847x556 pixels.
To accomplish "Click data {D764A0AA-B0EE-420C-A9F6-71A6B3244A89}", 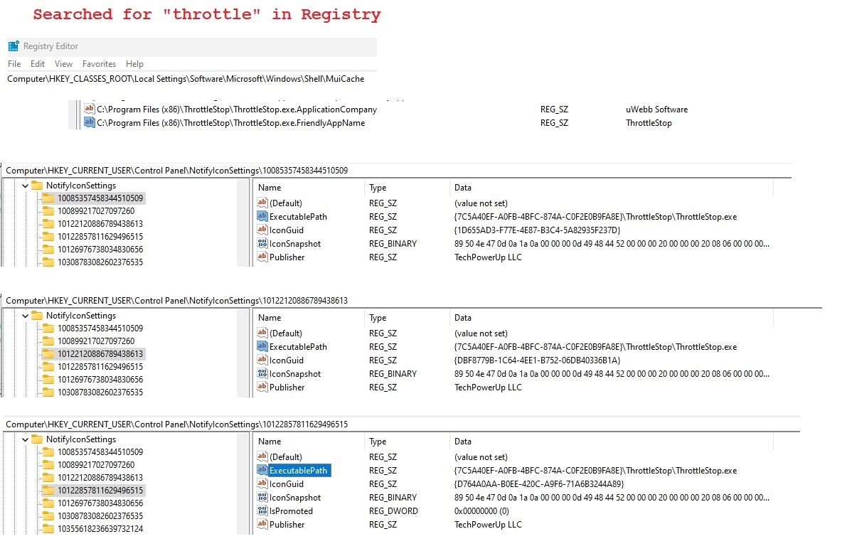I will pyautogui.click(x=538, y=484).
